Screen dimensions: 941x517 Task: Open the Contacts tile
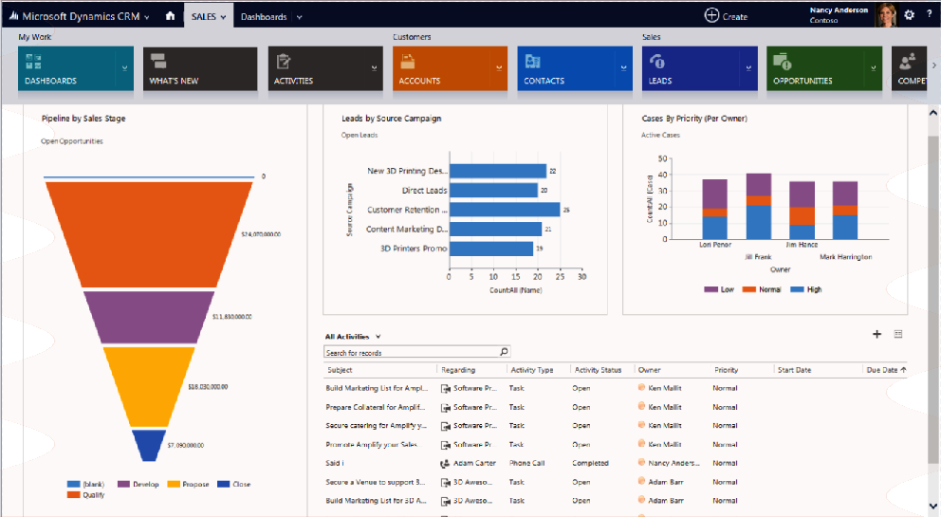tap(563, 68)
